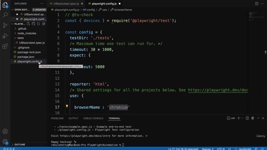Switch to UIBasicstest.spec.js editor tab

point(66,4)
